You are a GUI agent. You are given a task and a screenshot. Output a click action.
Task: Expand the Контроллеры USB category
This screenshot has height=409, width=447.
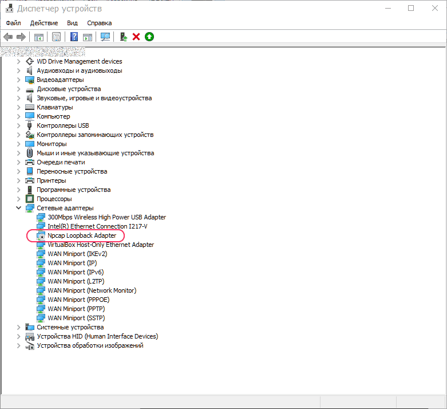coord(19,125)
